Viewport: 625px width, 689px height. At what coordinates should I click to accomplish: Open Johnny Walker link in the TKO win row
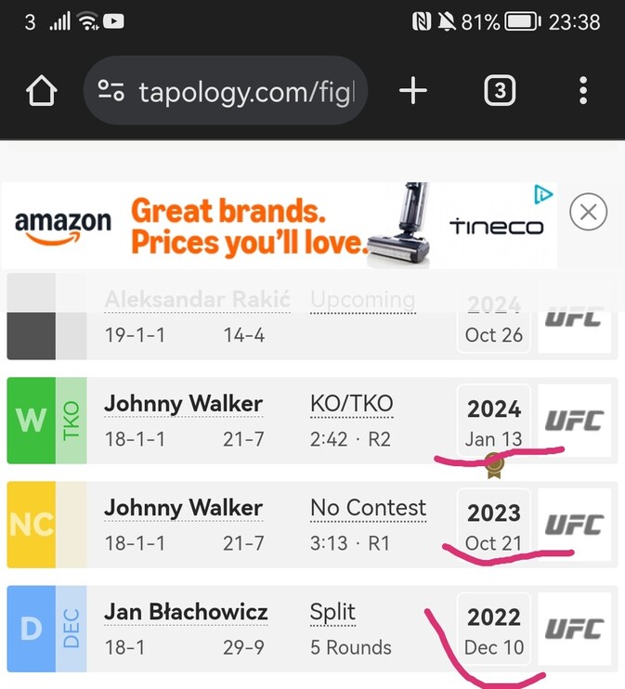tap(183, 404)
